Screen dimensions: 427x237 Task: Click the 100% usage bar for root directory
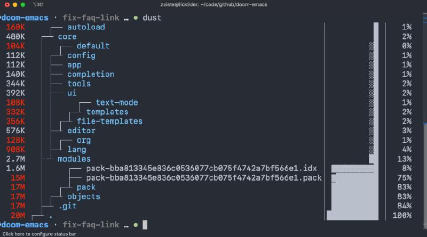pyautogui.click(x=352, y=215)
